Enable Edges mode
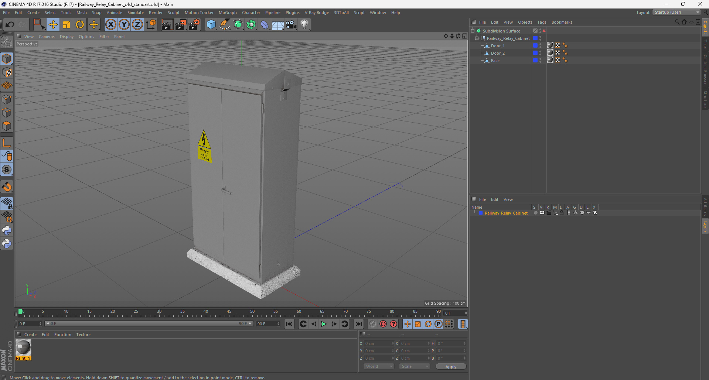Viewport: 709px width, 380px height. pos(7,113)
